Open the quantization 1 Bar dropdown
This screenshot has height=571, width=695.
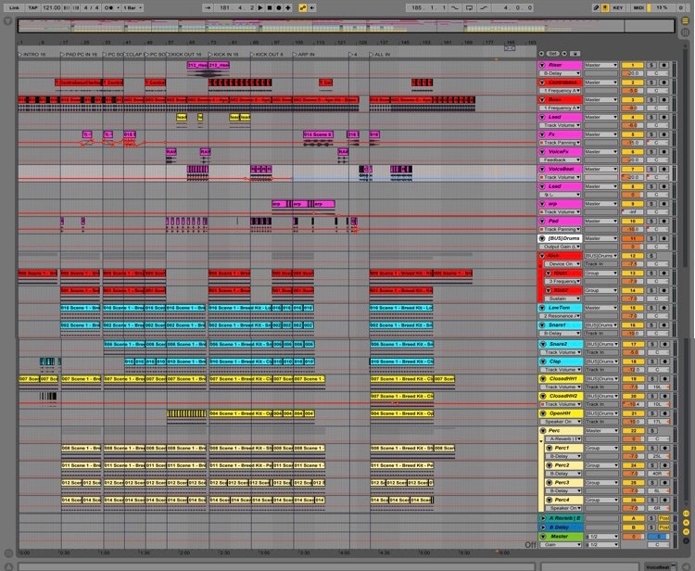[x=133, y=7]
